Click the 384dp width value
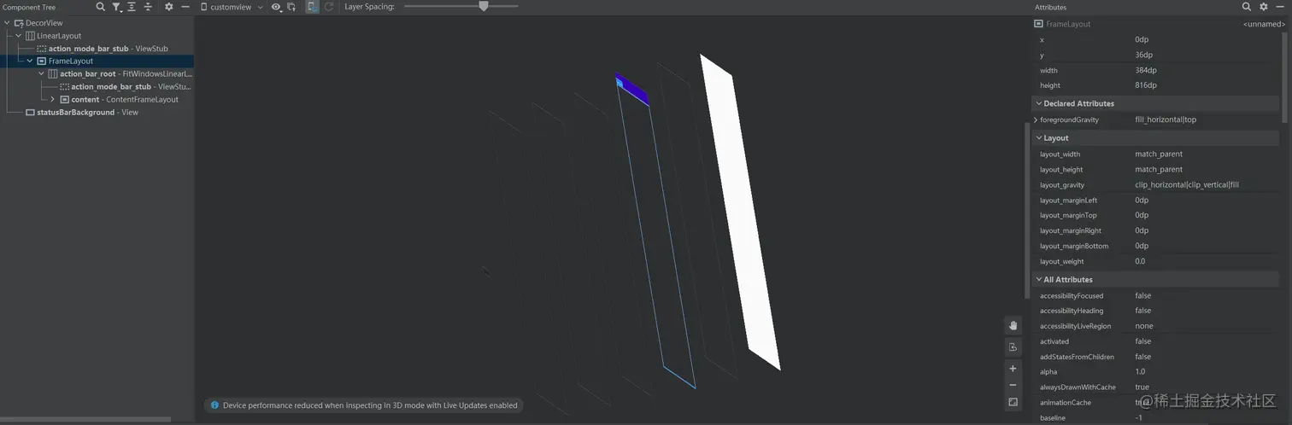Viewport: 1292px width, 425px height. [1146, 71]
